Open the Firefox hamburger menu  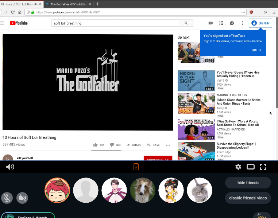(274, 12)
